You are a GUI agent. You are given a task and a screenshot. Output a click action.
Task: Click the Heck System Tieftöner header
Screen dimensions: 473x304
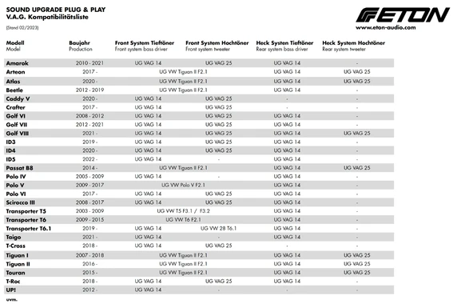coord(284,42)
